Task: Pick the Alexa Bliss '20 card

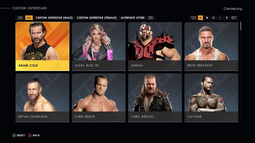Action: pyautogui.click(x=99, y=47)
